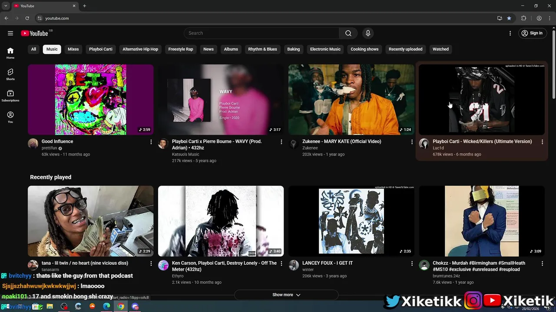Open the brumtunes.24z channel avatar
Image resolution: width=556 pixels, height=312 pixels.
coord(424,265)
